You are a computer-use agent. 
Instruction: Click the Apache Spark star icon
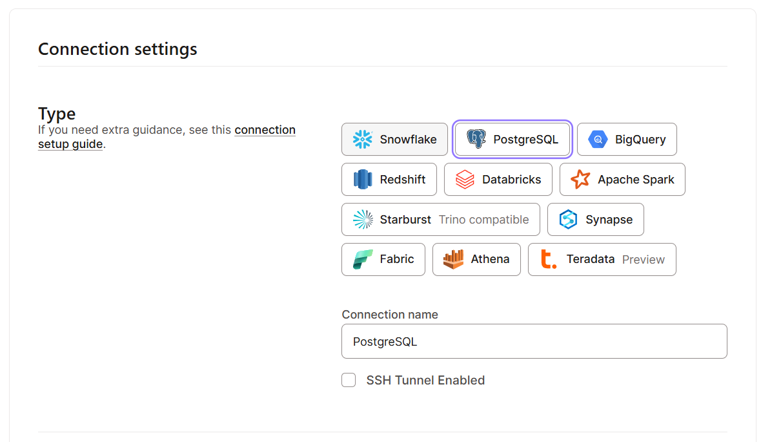pyautogui.click(x=580, y=180)
